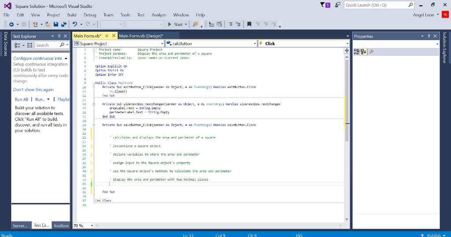The image size is (451, 237).
Task: Collapse the Public Class MainForm outline
Action: 94,83
